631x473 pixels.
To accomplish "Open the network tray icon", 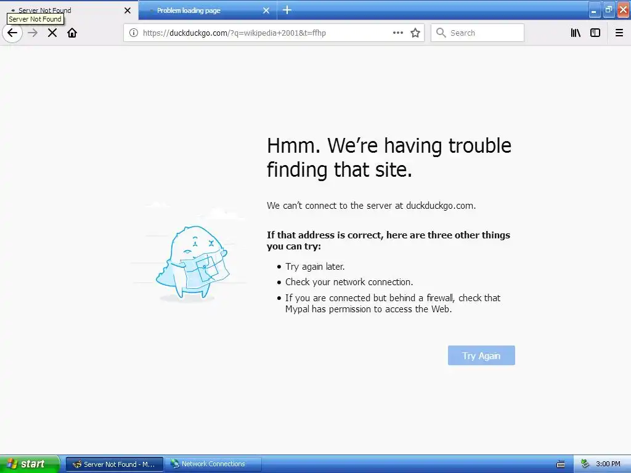I will coord(585,464).
